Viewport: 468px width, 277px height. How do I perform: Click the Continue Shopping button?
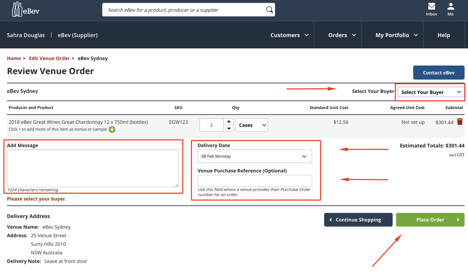point(358,220)
